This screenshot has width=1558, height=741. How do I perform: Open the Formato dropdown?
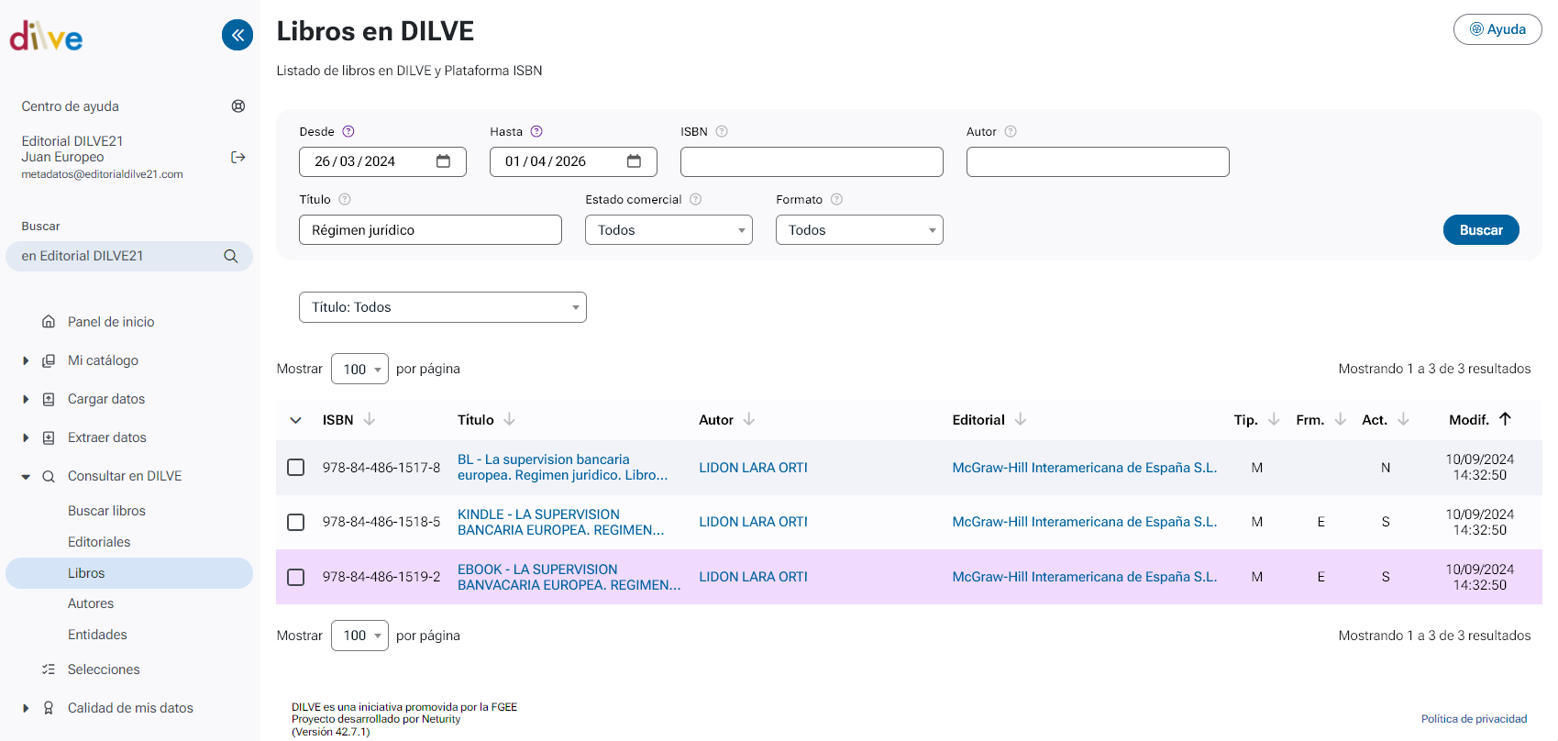[859, 230]
